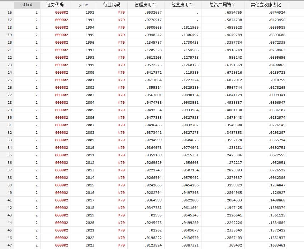
Task: Click 管理费用率 value .0417972
Action: click(153, 72)
